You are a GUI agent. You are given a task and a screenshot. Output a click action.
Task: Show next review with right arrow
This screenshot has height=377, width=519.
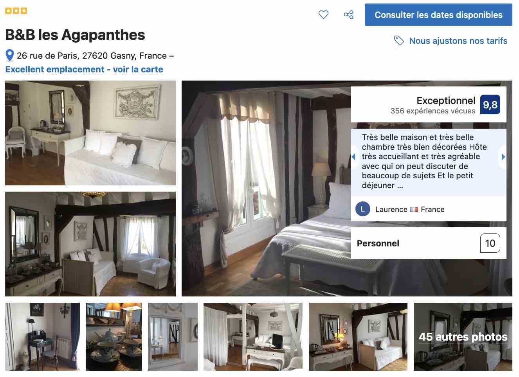click(x=503, y=157)
